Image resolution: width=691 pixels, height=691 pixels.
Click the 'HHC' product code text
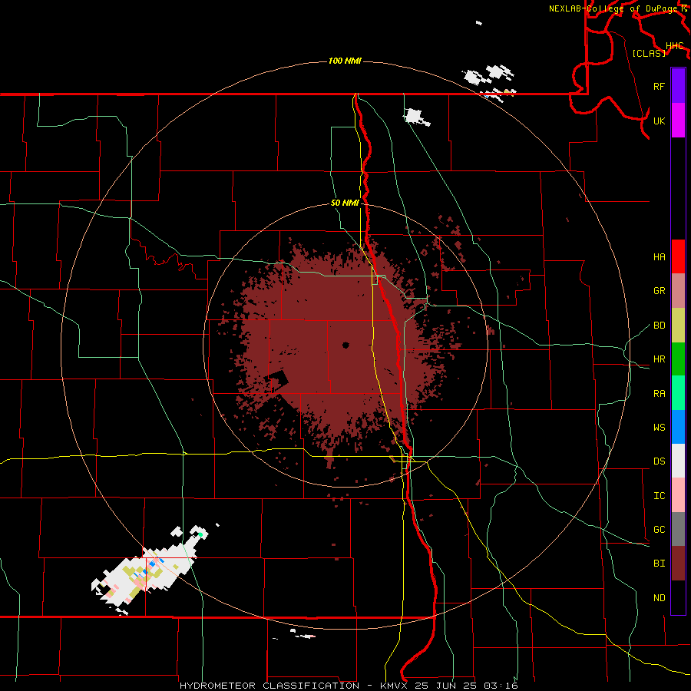coord(674,46)
